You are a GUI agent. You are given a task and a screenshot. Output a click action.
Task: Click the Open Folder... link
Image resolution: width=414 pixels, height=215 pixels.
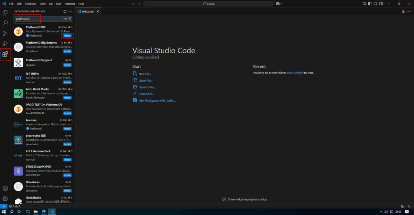pos(147,87)
